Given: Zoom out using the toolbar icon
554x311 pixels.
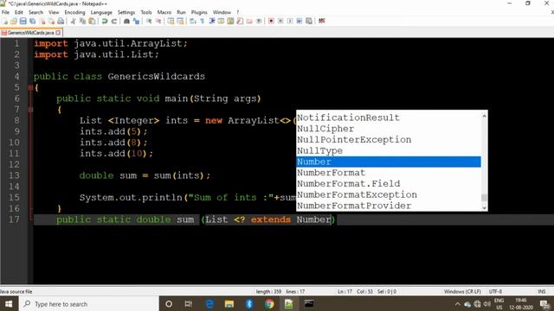Looking at the screenshot, I should [x=158, y=21].
